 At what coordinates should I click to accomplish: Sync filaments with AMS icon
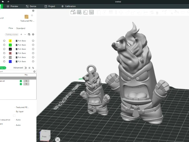[x=29, y=34]
